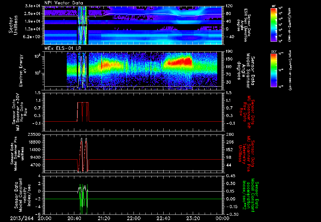Select the "NPI Vector Data" panel title
321x222 pixels.
64,3
